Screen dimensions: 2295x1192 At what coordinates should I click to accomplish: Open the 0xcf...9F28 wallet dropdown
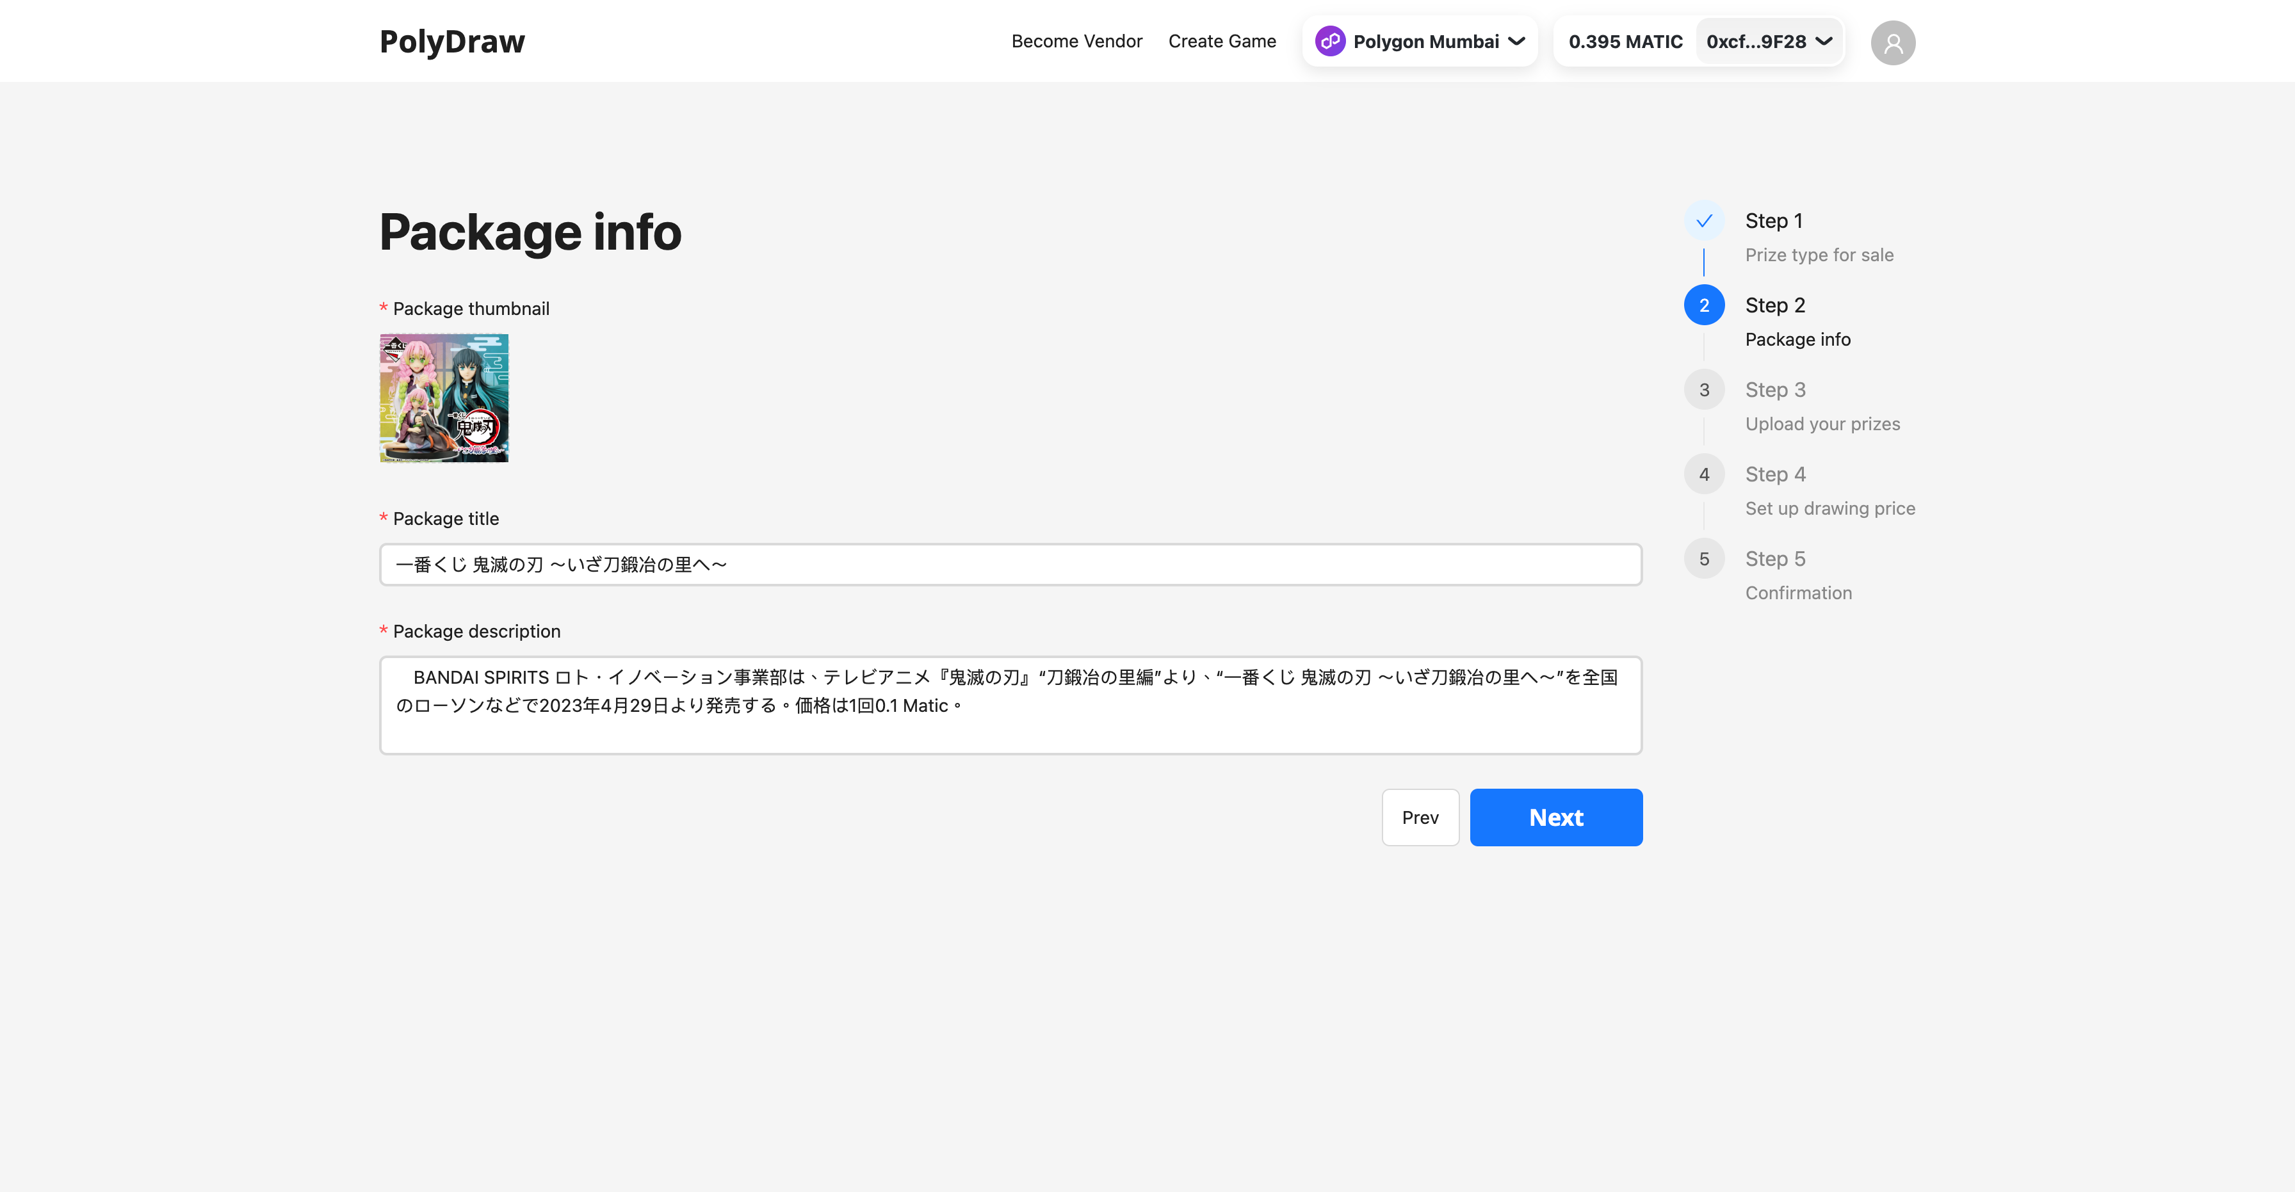(x=1769, y=41)
